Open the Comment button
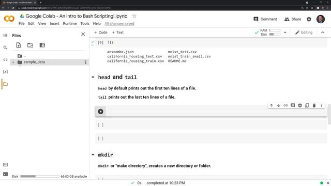The image size is (331, 186). coord(265,19)
